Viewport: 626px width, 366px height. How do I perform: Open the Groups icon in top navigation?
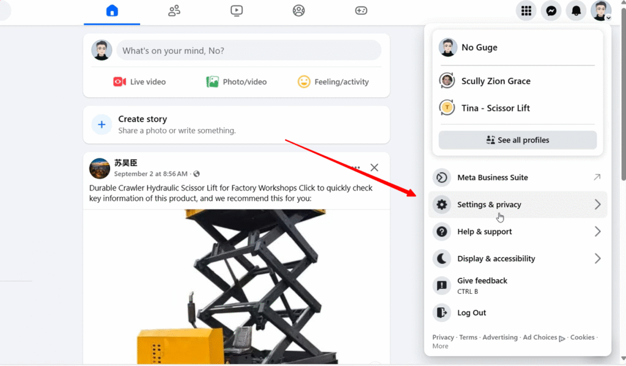tap(298, 11)
